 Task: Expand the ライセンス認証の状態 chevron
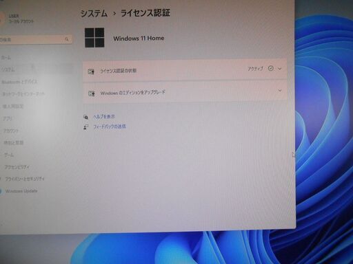280,69
